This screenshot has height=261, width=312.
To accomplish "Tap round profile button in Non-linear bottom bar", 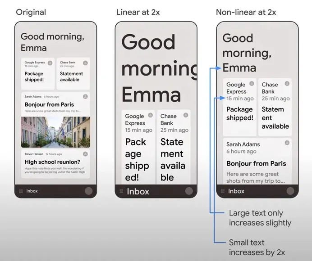I will pos(290,191).
